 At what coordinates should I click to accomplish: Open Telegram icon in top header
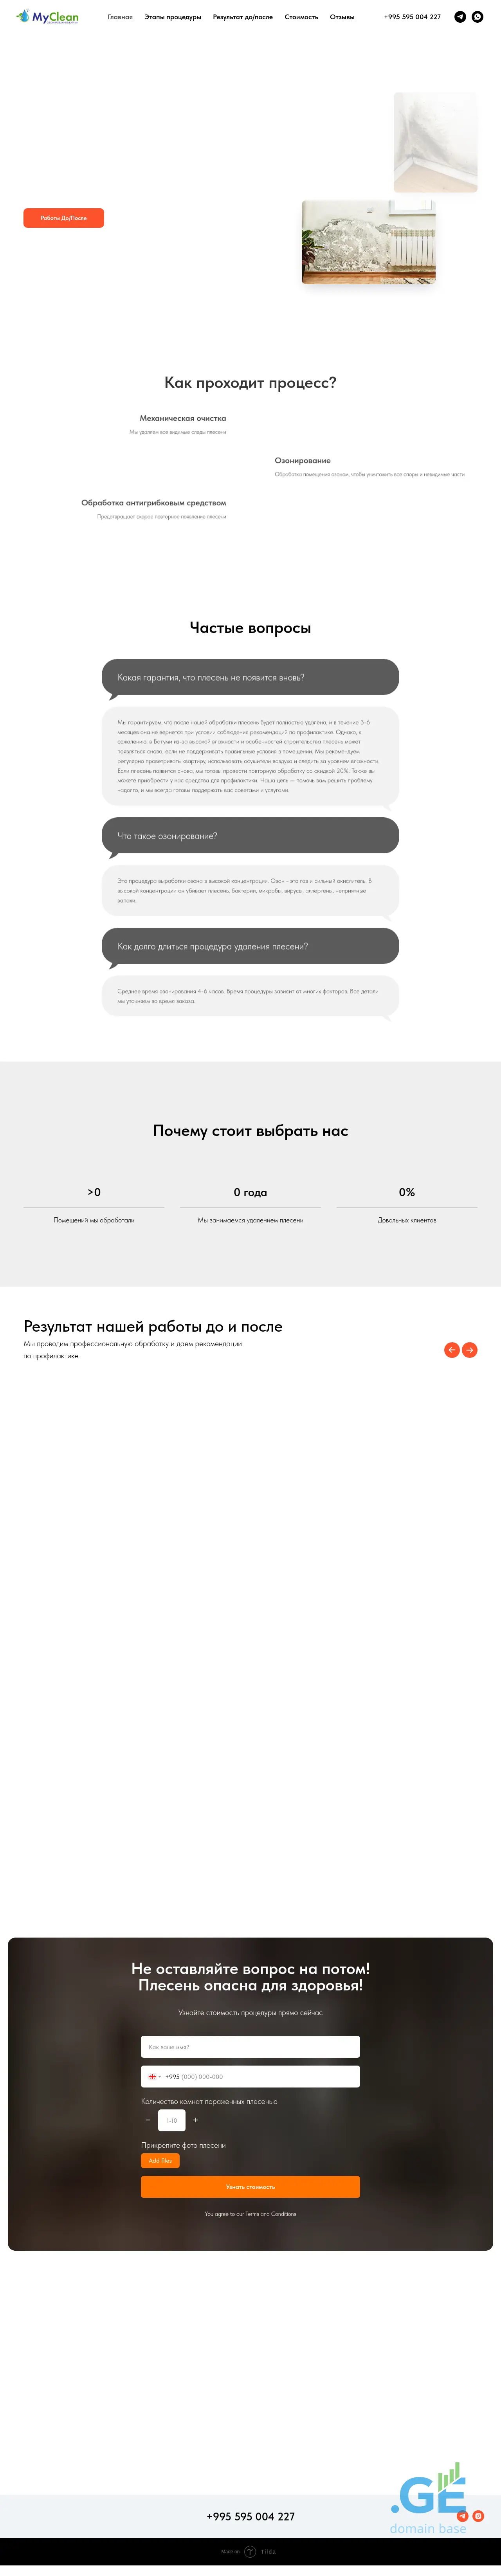tap(460, 17)
